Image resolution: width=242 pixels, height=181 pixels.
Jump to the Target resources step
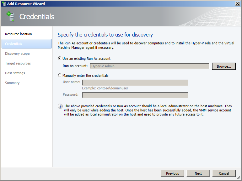(18, 63)
